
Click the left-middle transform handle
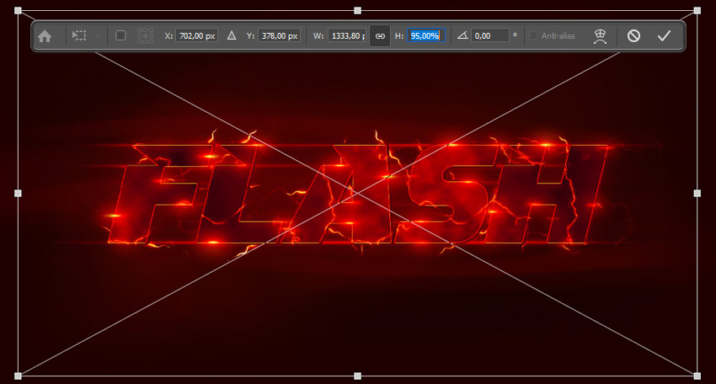point(18,193)
